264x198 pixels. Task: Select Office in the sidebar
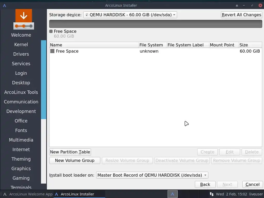click(21, 121)
